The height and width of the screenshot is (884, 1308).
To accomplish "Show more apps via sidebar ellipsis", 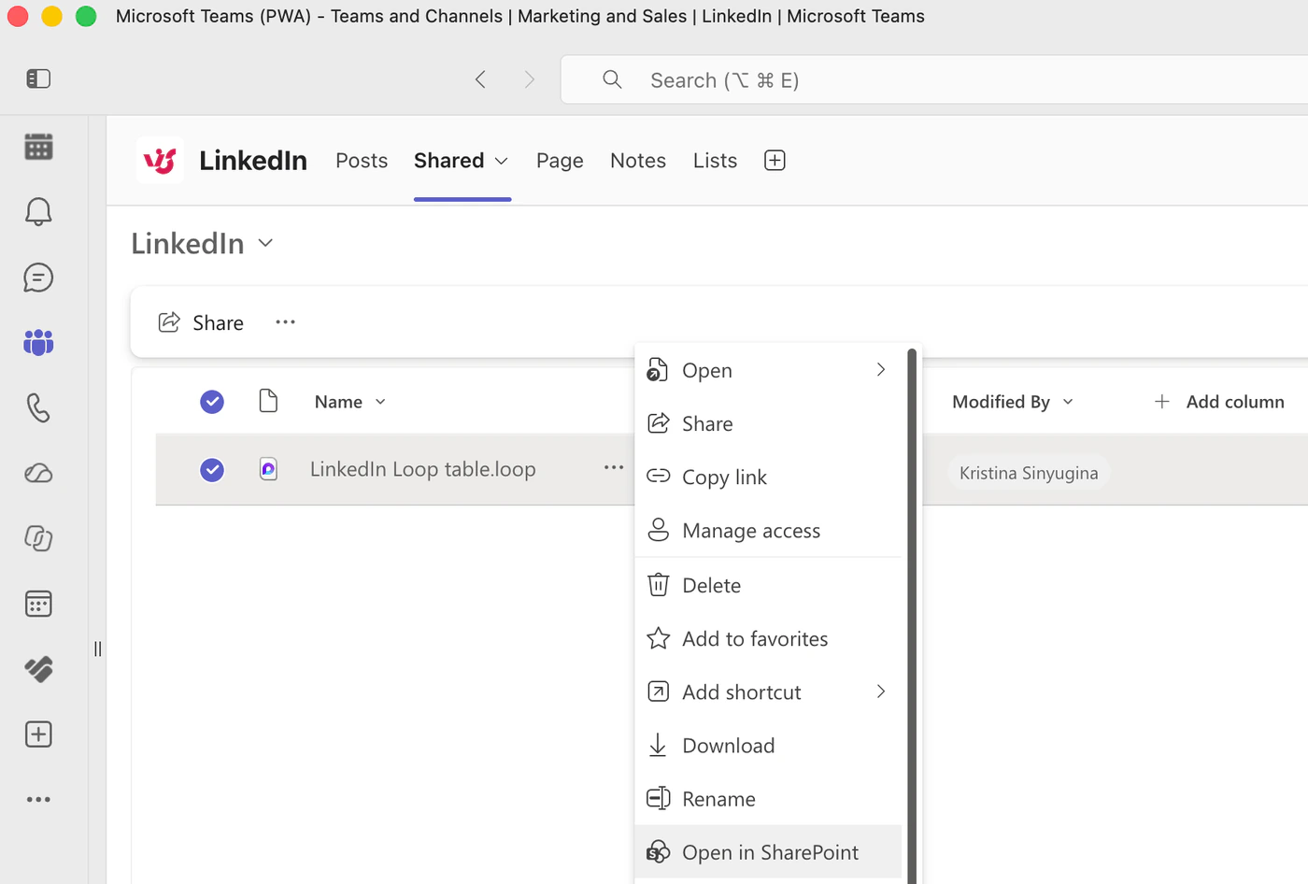I will [x=38, y=800].
